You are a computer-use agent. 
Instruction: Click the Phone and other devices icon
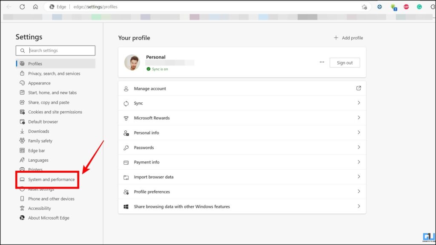click(22, 199)
